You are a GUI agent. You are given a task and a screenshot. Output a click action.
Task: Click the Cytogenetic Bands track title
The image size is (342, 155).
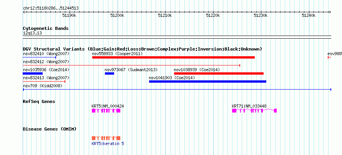(x=46, y=28)
